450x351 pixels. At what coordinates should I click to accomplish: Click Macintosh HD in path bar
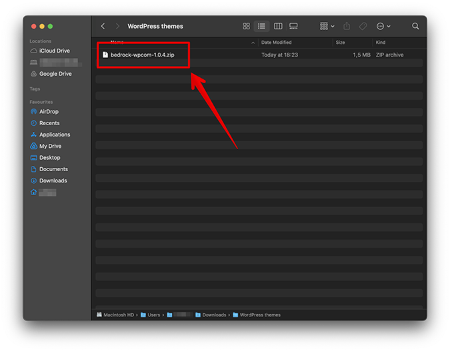point(115,315)
